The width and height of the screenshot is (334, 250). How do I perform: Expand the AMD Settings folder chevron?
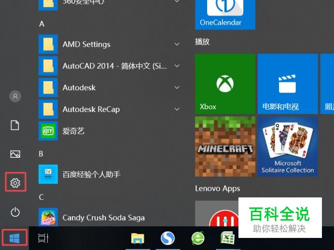[x=177, y=44]
